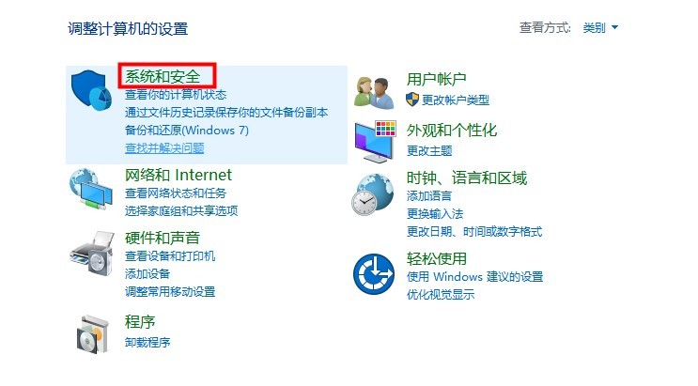Click the Hardware and Sound printer icon
The height and width of the screenshot is (386, 698).
(92, 254)
